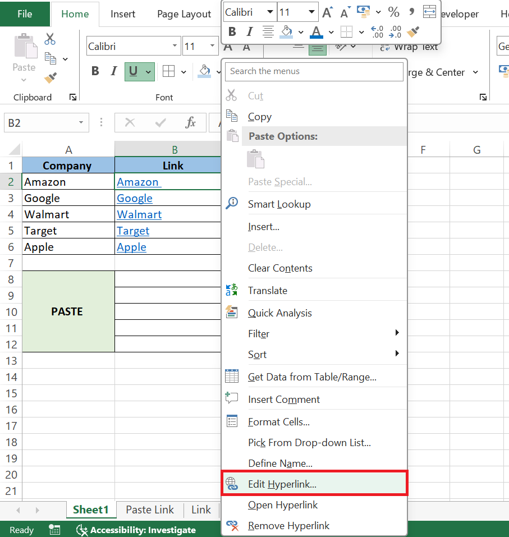Click Merge & Center icon in the mini toolbar
509x537 pixels.
[x=429, y=12]
